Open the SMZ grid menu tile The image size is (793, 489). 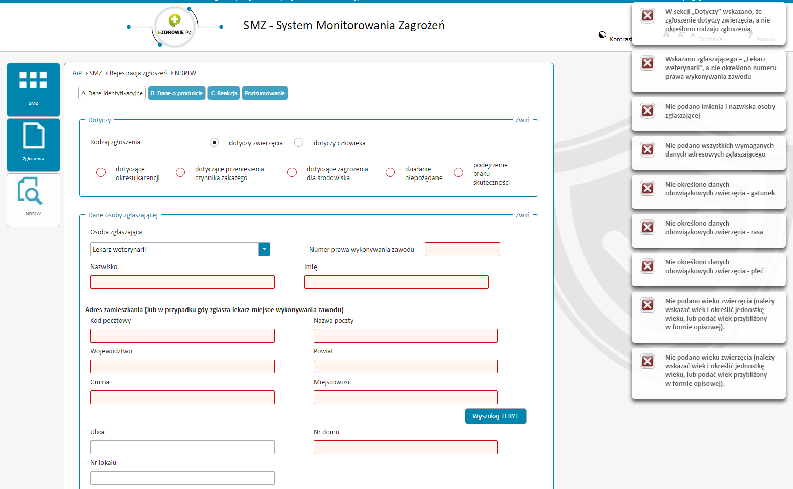point(33,90)
